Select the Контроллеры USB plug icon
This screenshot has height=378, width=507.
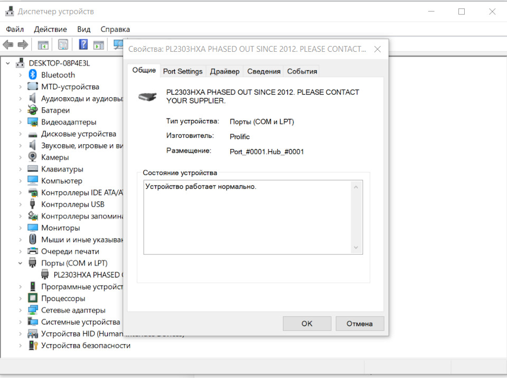33,204
